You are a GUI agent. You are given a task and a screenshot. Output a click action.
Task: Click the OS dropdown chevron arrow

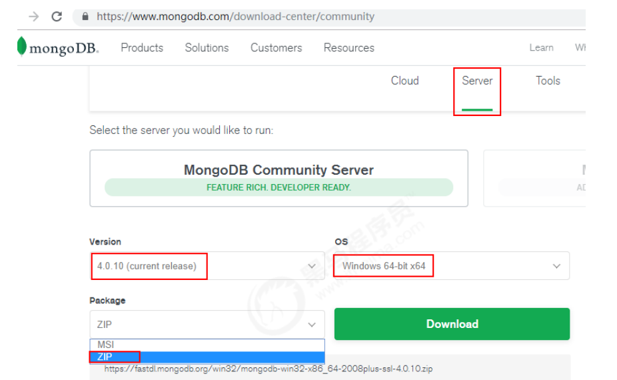(556, 266)
